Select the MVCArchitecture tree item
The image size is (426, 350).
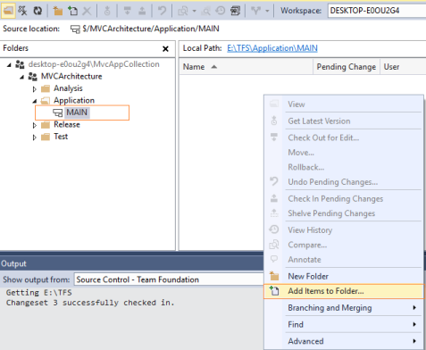[x=71, y=76]
